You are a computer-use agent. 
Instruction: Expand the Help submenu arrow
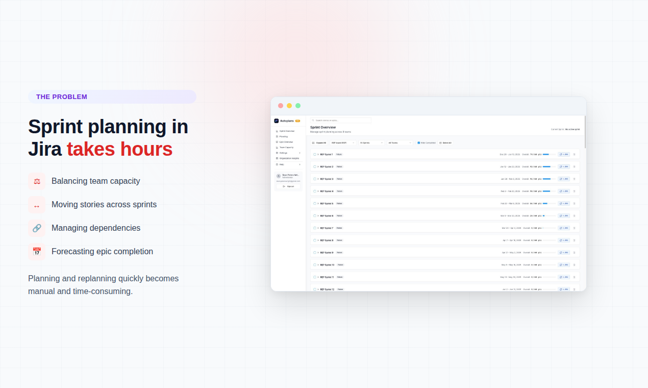point(300,164)
